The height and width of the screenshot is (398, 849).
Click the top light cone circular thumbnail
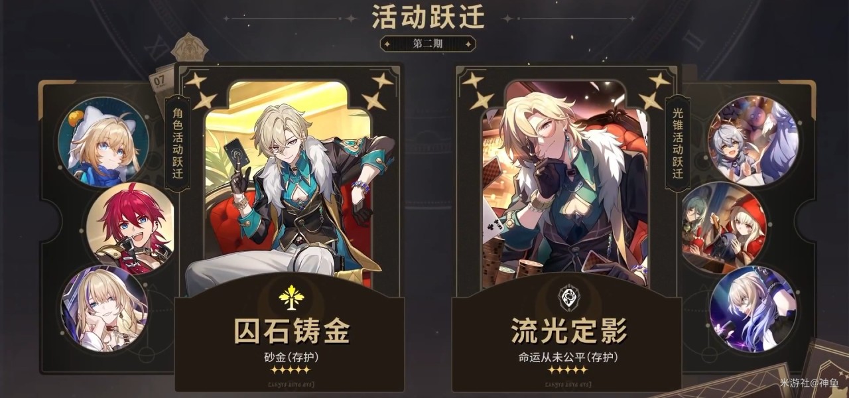[753, 141]
